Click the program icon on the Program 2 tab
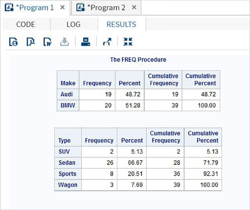Screen dimensions: 250x210 [80, 8]
